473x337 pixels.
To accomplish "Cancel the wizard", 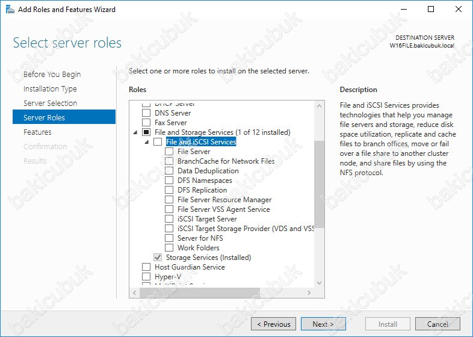I will 437,324.
